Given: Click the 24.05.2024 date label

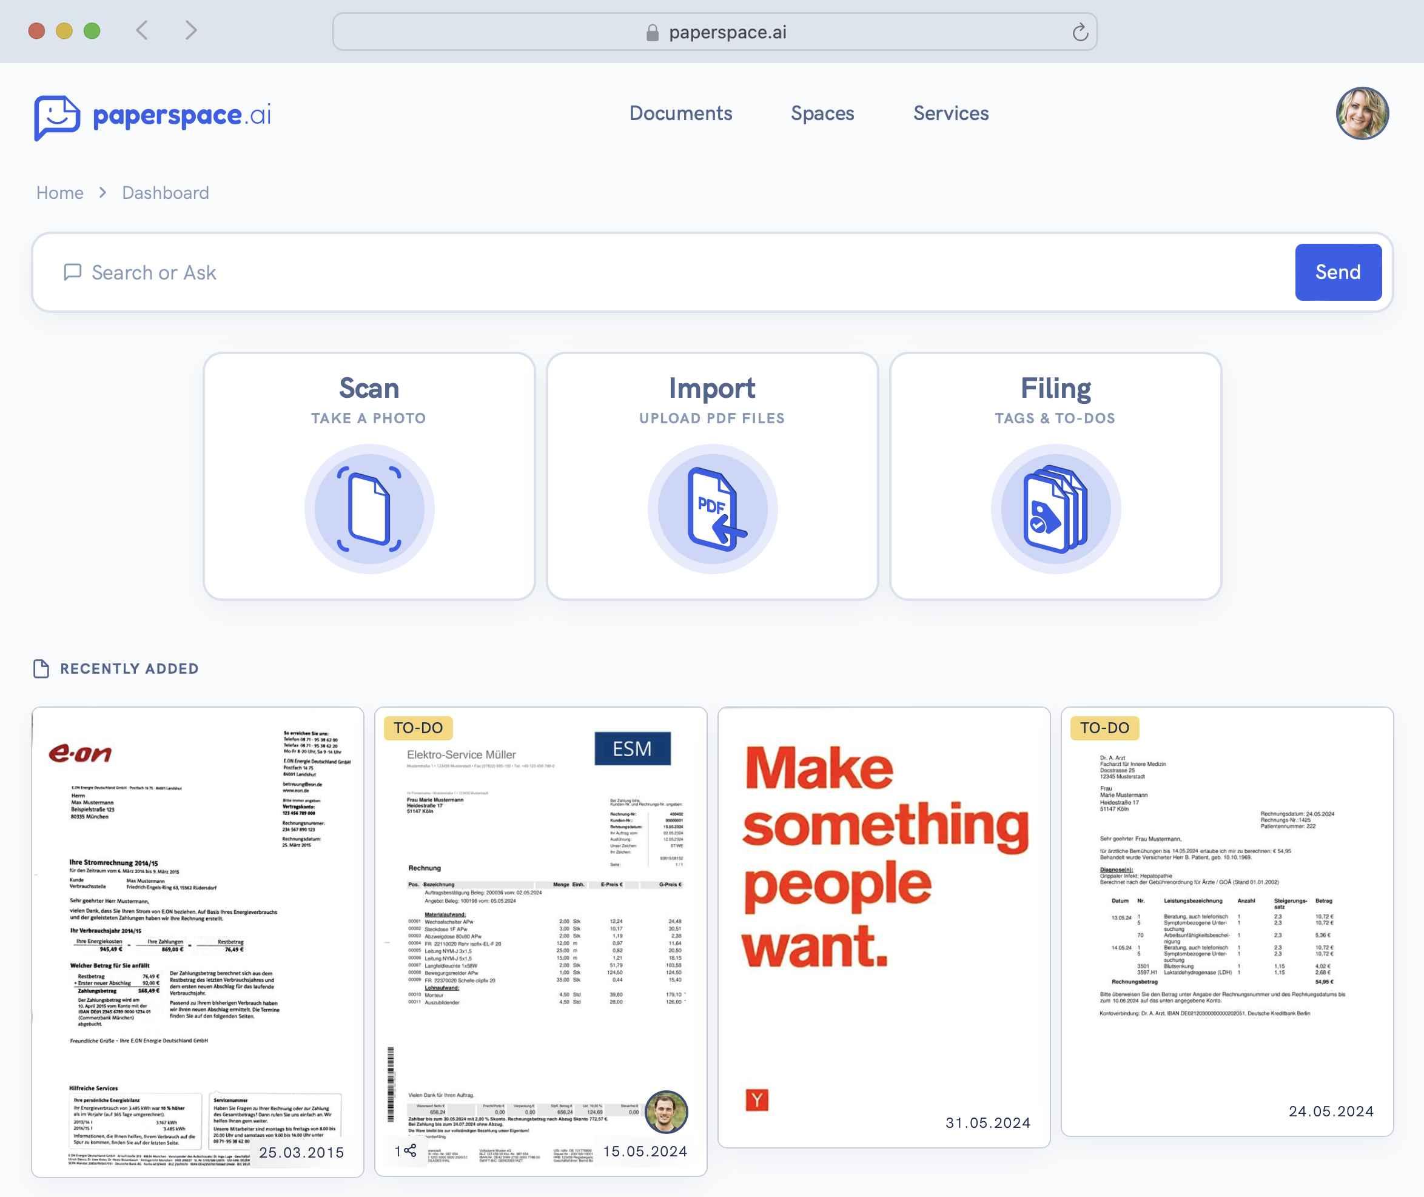Looking at the screenshot, I should 1331,1111.
